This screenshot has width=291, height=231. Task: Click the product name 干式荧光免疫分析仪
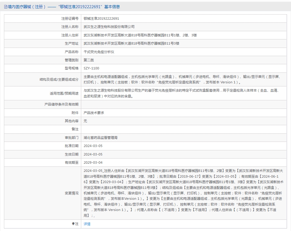coord(99,52)
